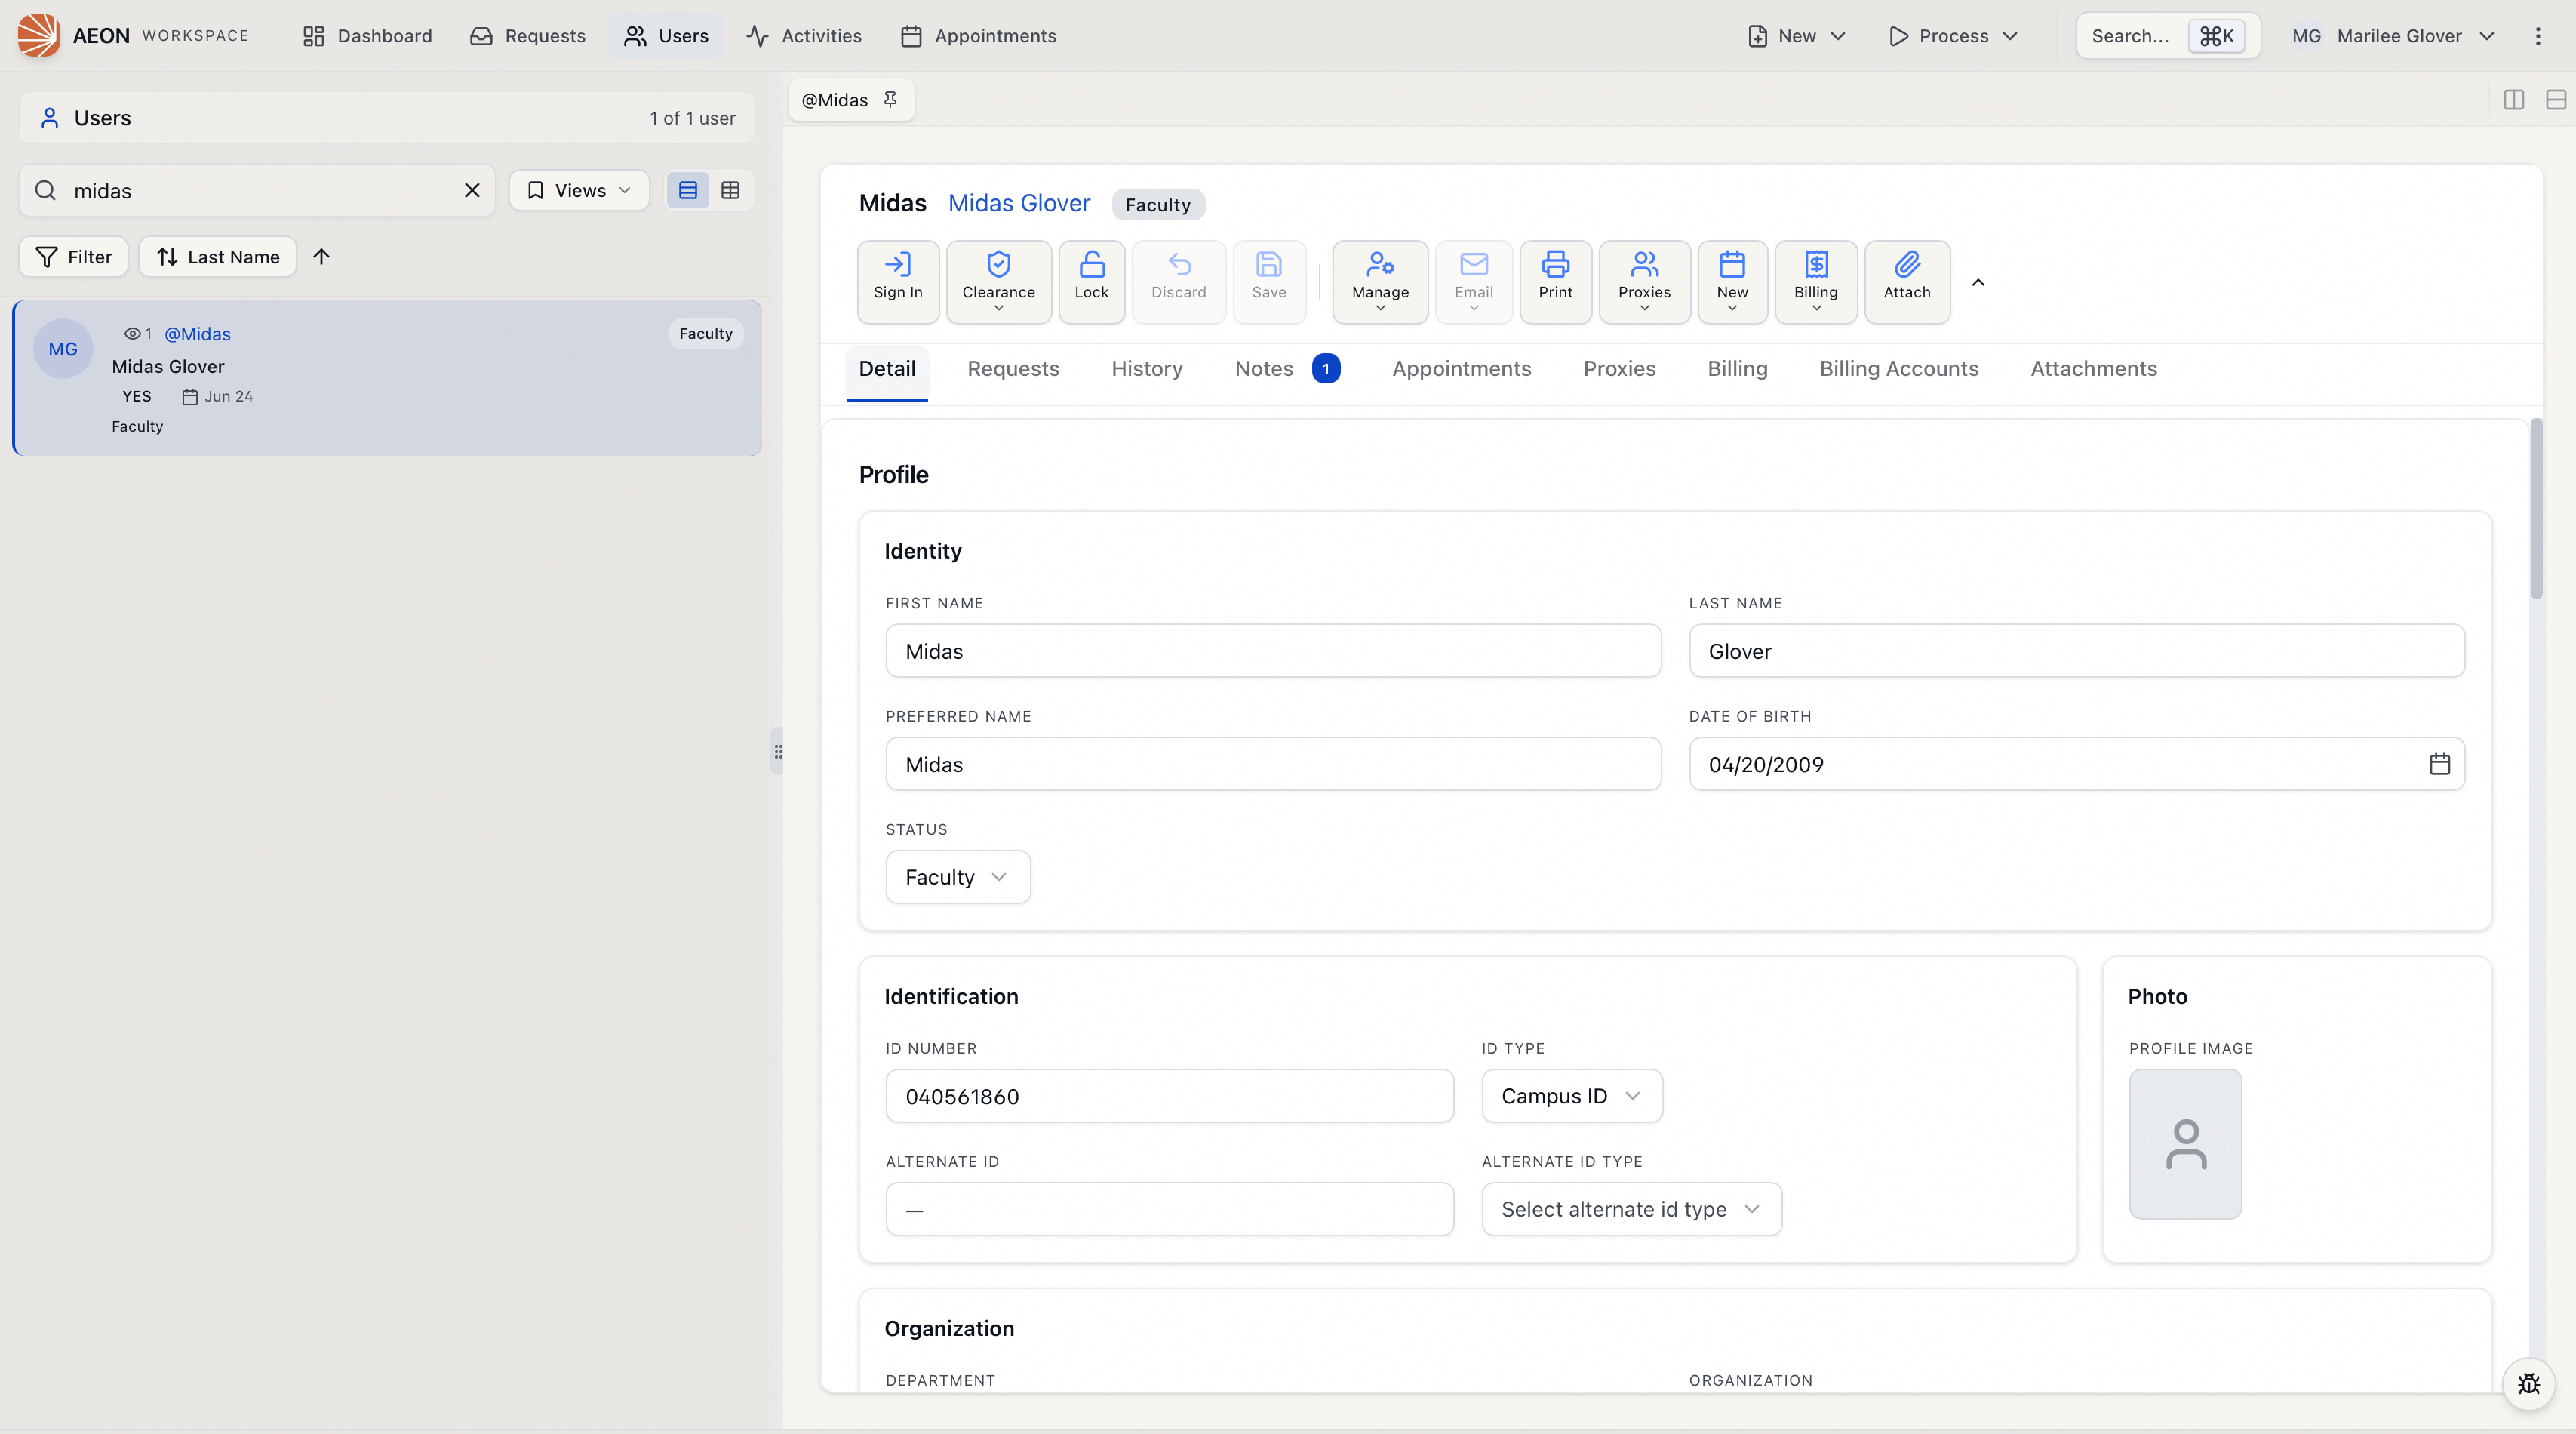Select the Midas Glover user card

pos(388,378)
